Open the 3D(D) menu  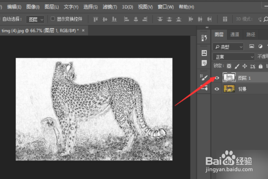pos(127,7)
